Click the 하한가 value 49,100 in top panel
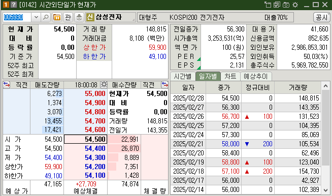The image size is (332, 196). pyautogui.click(x=157, y=56)
